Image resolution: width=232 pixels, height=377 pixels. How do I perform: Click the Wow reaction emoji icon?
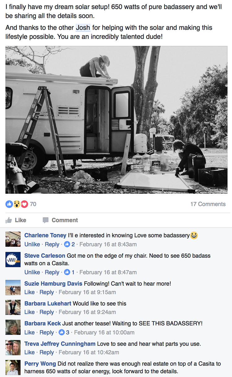pos(17,204)
